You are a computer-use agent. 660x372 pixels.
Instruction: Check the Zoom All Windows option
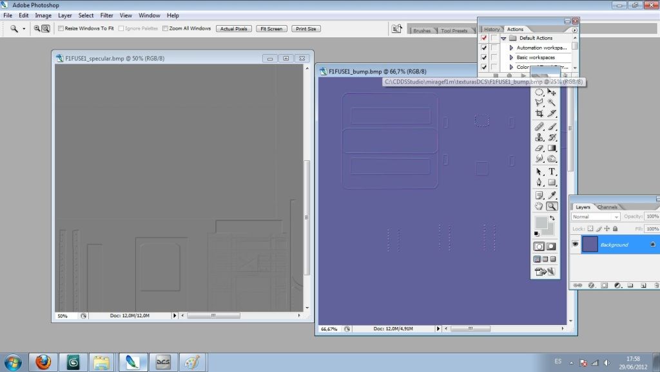coord(165,29)
